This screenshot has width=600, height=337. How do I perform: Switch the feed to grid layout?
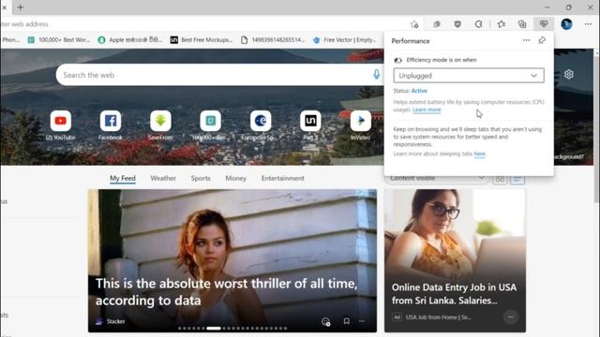[x=500, y=179]
